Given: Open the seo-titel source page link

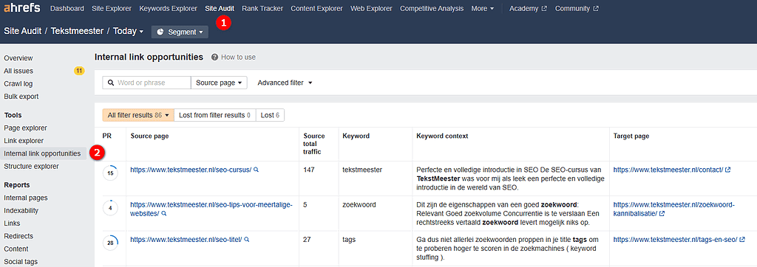Looking at the screenshot, I should [x=186, y=239].
